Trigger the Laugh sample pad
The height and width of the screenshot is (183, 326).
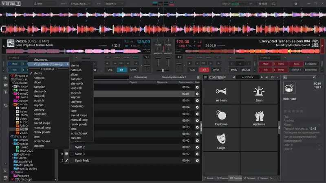tap(221, 139)
